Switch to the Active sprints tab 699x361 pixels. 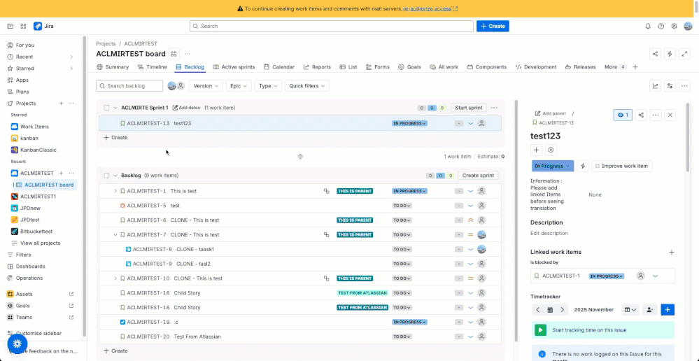[x=234, y=67]
